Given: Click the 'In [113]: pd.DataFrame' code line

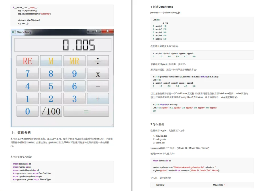Looking at the screenshot, I should 185,77.
